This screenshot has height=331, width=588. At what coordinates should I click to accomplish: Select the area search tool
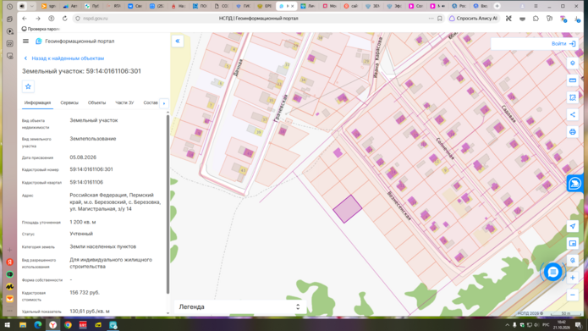[x=572, y=97]
